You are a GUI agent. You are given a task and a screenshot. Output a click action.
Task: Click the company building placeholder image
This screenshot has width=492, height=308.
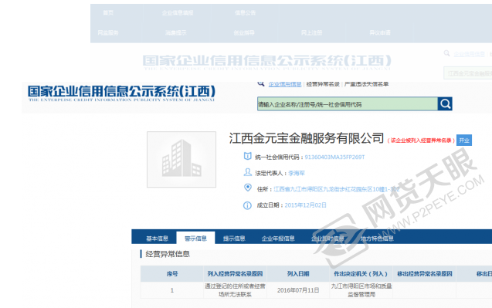pos(182,159)
